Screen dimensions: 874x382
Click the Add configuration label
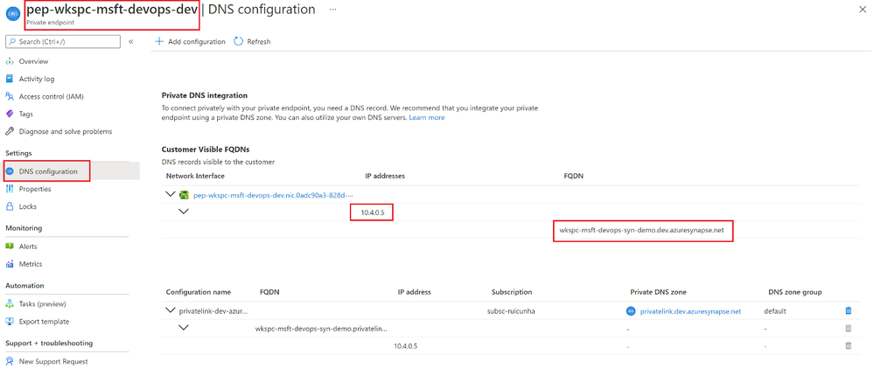click(197, 42)
